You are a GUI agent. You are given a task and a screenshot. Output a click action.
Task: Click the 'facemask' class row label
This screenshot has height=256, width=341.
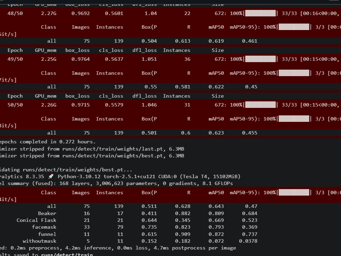coord(44,227)
